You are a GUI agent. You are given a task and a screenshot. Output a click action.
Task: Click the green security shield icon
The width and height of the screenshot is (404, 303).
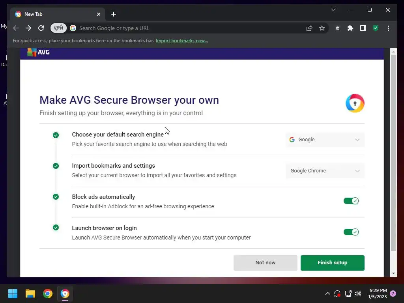[x=376, y=28]
